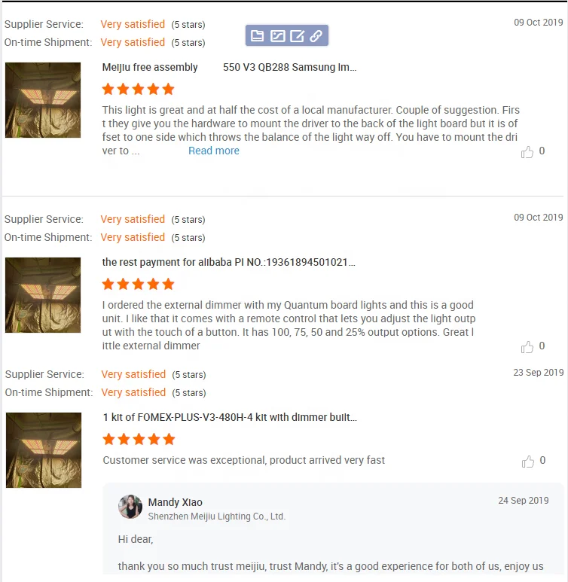Open first review's grow light thumbnail
This screenshot has height=582, width=568.
(43, 100)
